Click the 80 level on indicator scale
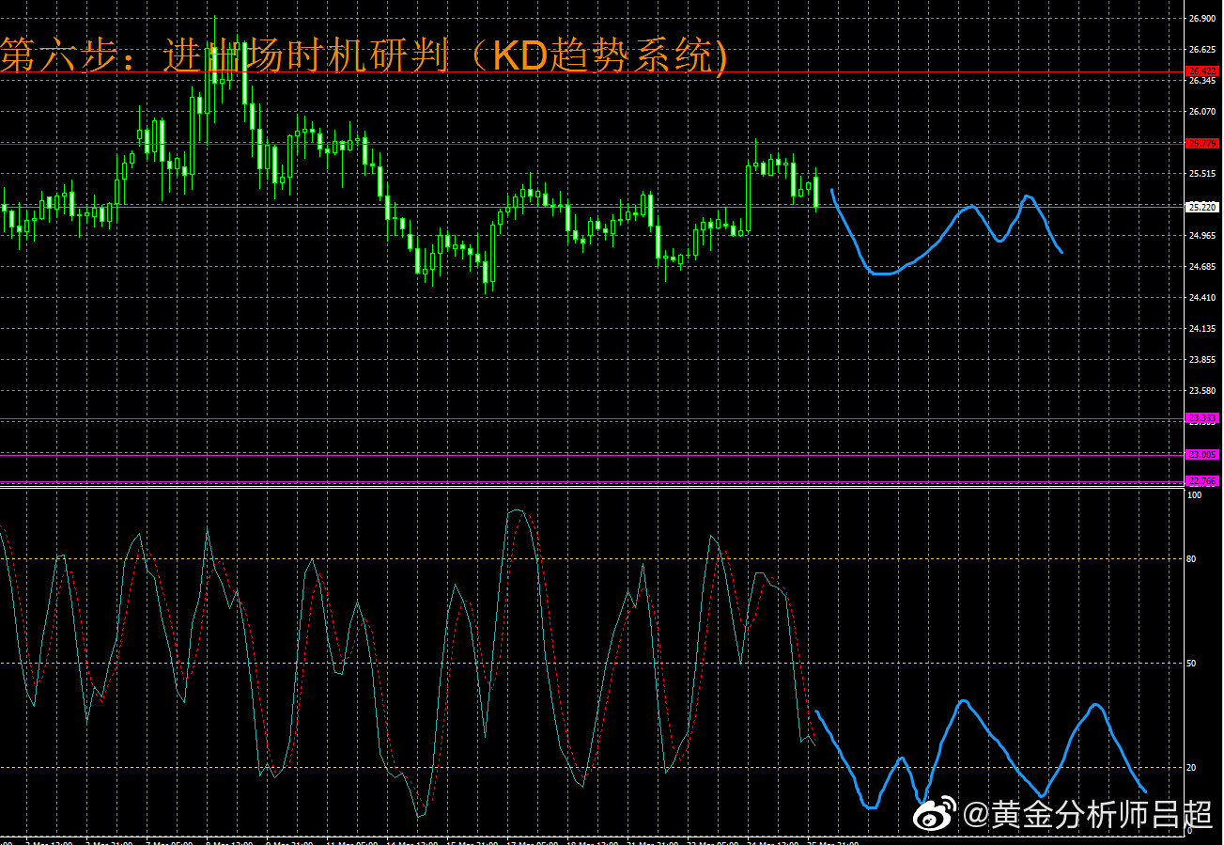Image resolution: width=1224 pixels, height=845 pixels. click(1191, 559)
